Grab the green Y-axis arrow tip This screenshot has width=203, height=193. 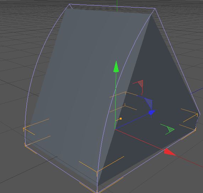tap(116, 66)
